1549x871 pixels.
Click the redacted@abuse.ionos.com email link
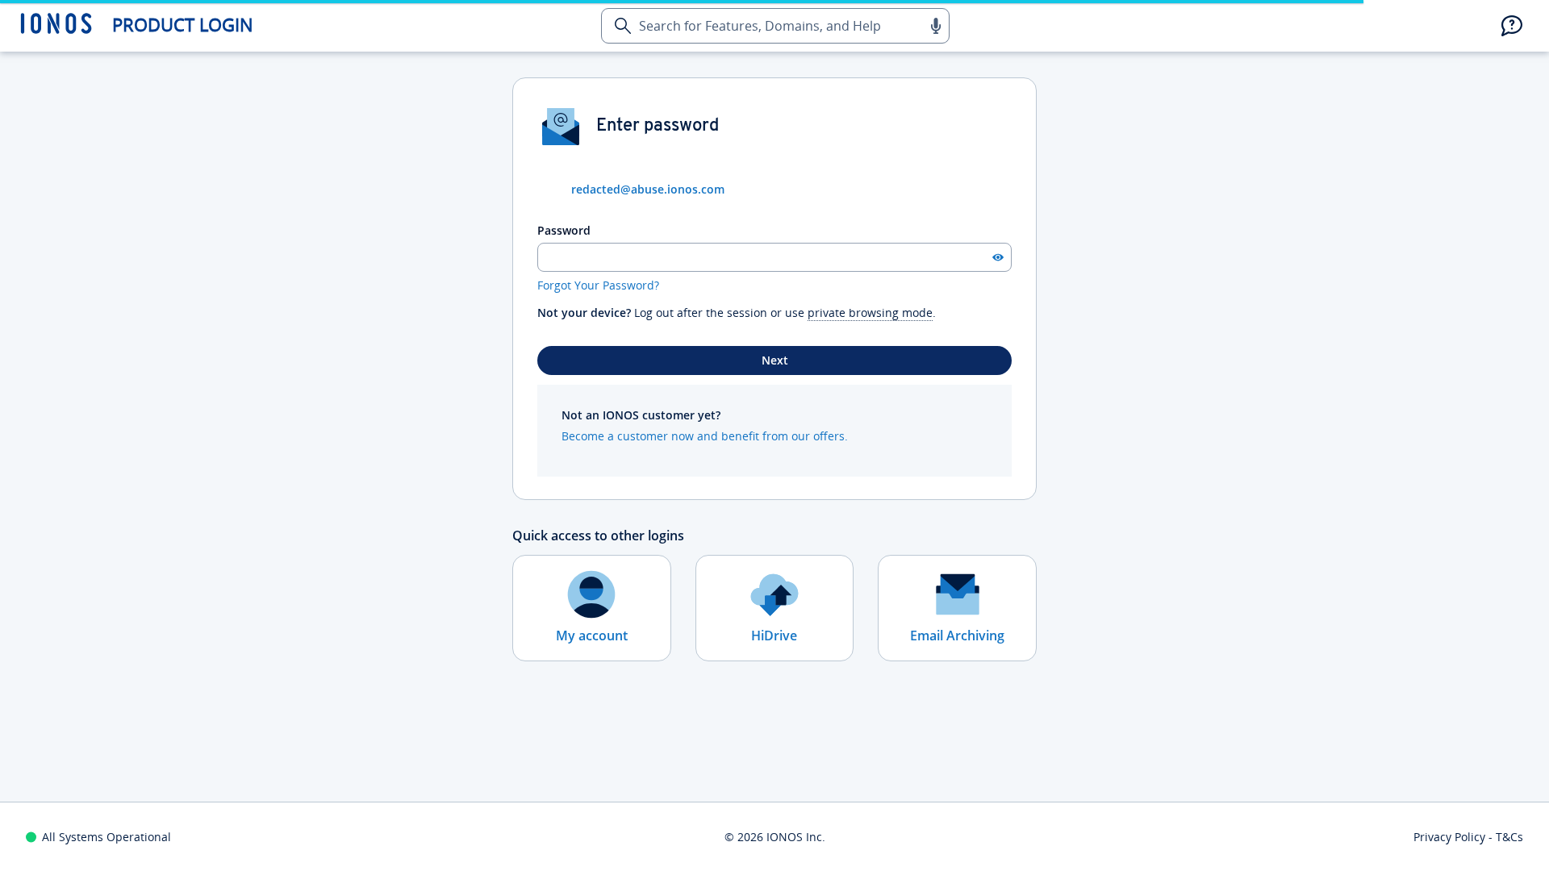[648, 189]
